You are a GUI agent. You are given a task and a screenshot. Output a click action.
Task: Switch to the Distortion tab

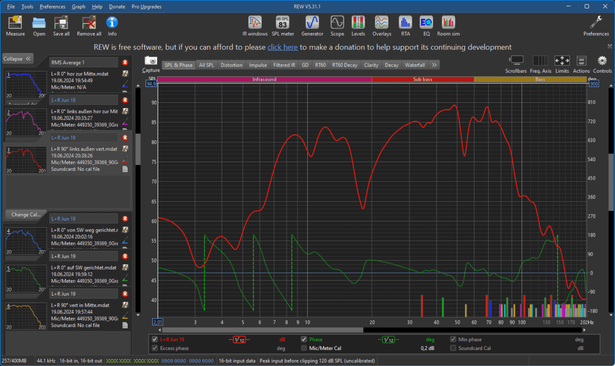pos(231,65)
